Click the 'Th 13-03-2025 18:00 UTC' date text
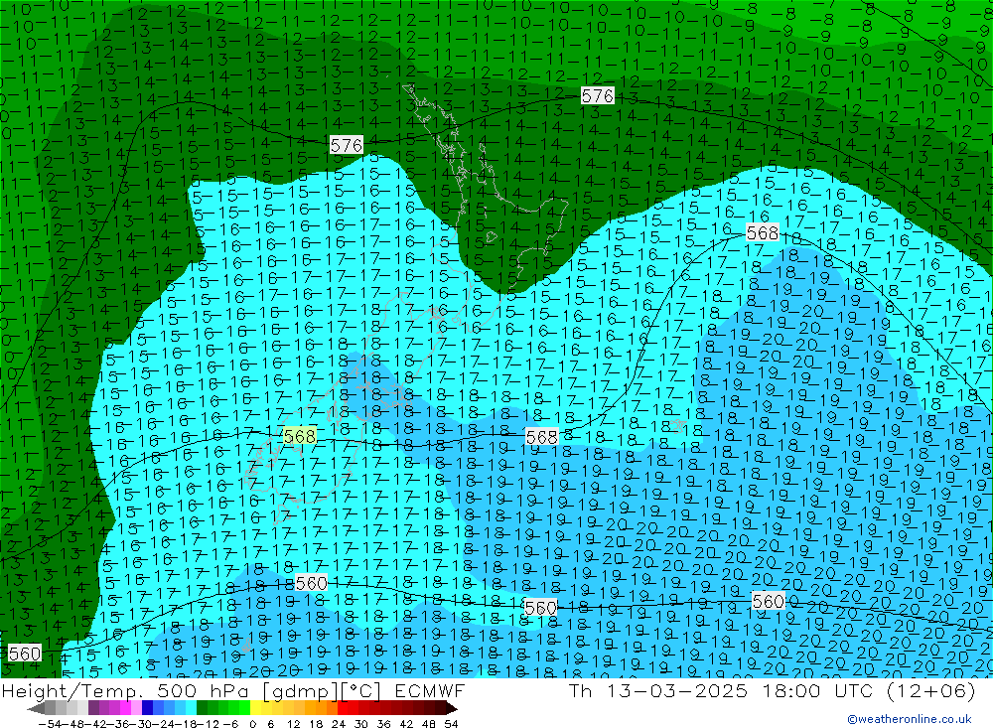The width and height of the screenshot is (993, 728). point(721,690)
